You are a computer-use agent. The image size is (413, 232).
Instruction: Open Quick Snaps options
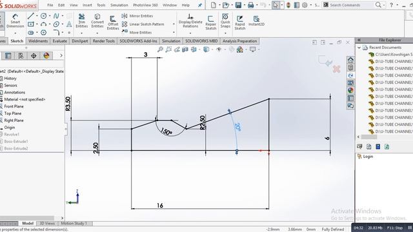pos(225,21)
